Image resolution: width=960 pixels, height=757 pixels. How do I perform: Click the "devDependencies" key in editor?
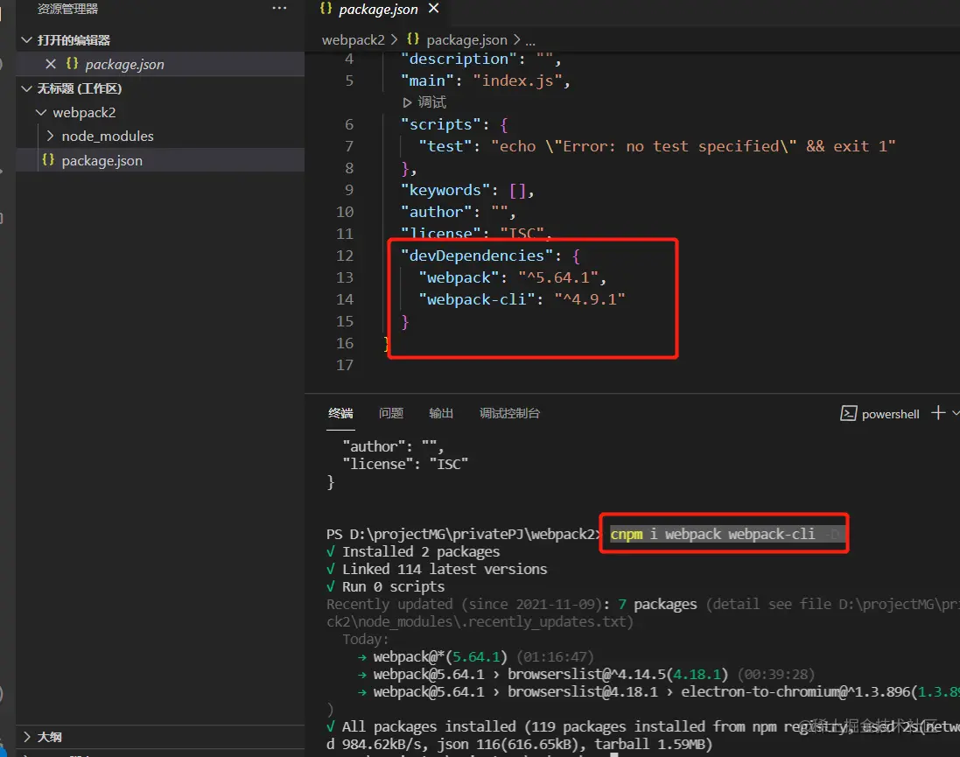(477, 256)
